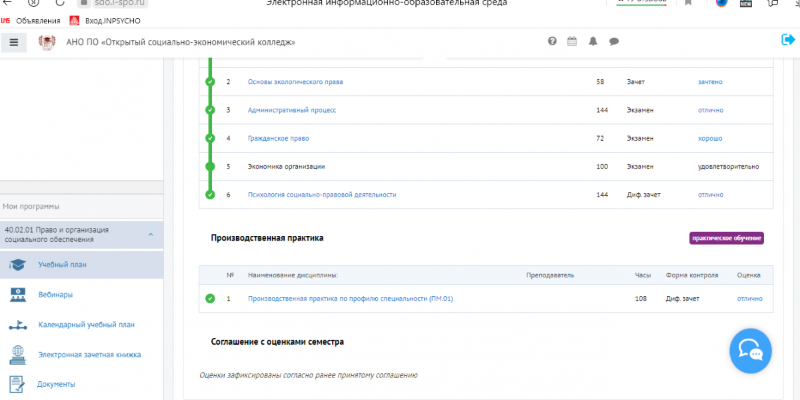Open the blue chat support widget
The height and width of the screenshot is (400, 800).
point(750,351)
